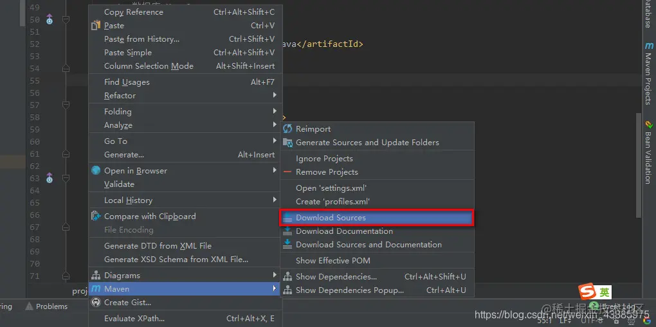
Task: Click the Open in Browser globe icon
Action: point(96,171)
